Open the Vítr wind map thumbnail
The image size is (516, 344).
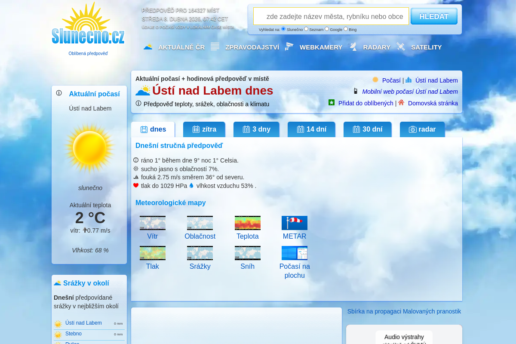point(152,223)
